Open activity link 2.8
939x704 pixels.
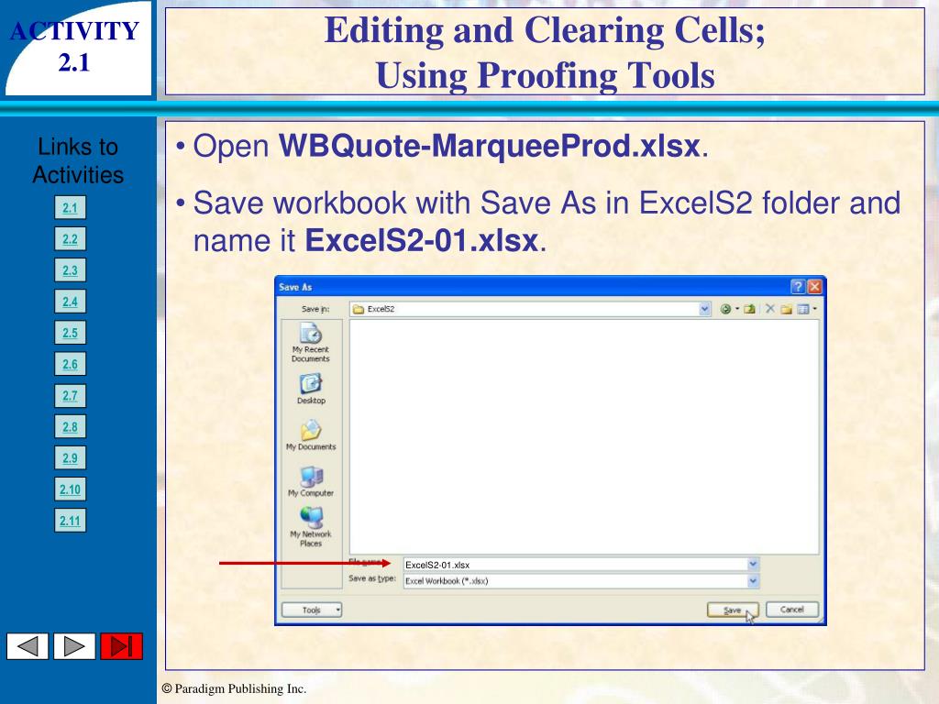(x=70, y=427)
